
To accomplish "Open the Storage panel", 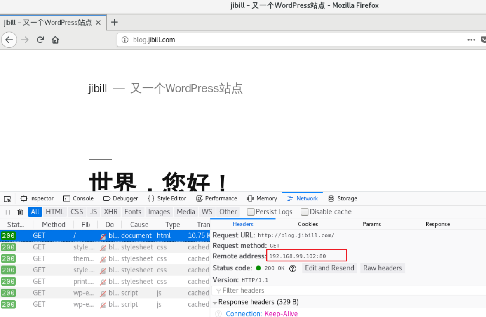I will coord(343,199).
